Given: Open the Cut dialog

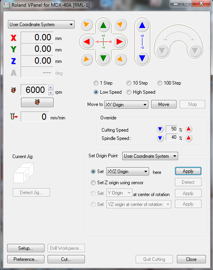Looking at the screenshot, I should [x=66, y=259].
